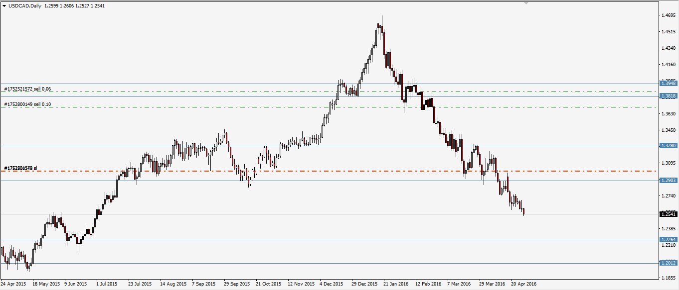The height and width of the screenshot is (290, 679).
Task: Click the 1.1855 price scale label
Action: (669, 278)
